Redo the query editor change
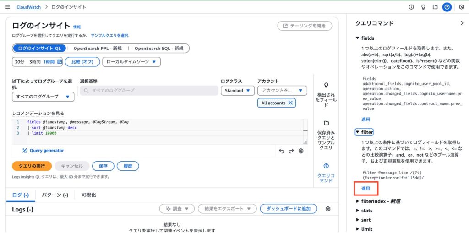 click(x=291, y=151)
